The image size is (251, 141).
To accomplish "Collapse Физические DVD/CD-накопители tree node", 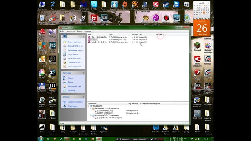I will point(91,115).
